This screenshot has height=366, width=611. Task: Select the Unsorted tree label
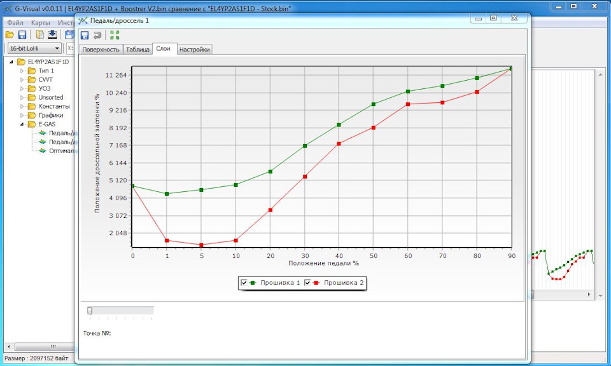pos(51,98)
